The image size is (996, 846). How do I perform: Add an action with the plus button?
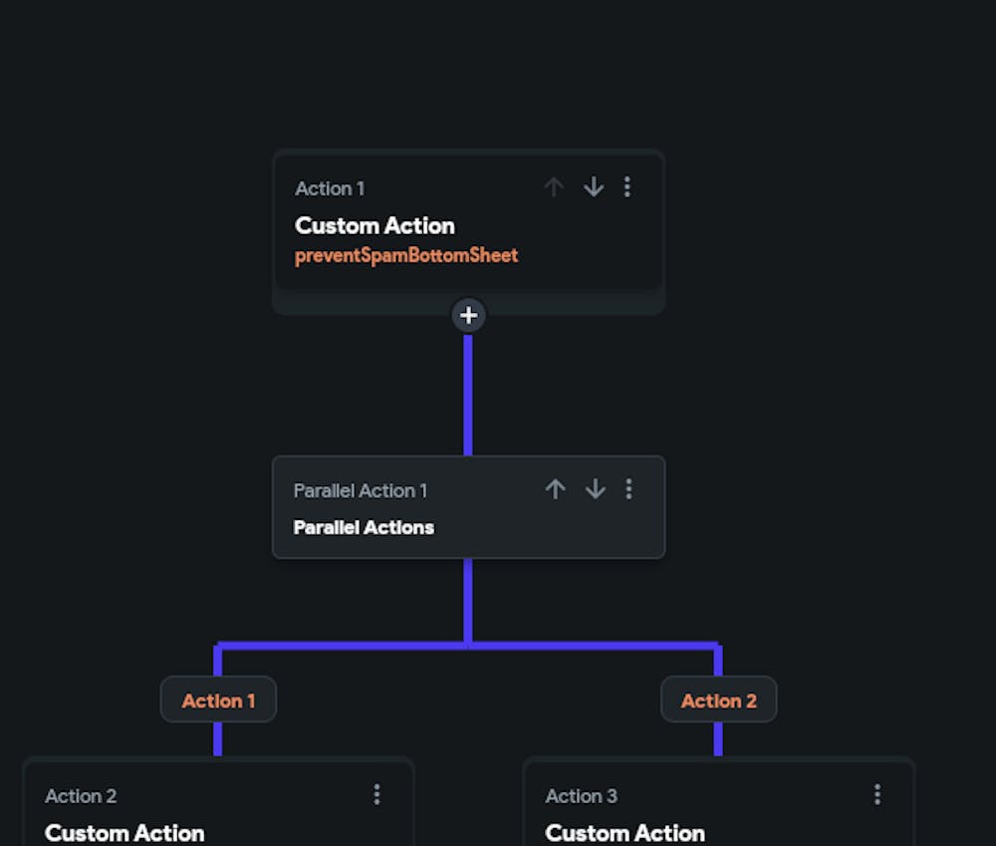point(468,316)
